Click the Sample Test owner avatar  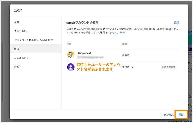(x=71, y=55)
